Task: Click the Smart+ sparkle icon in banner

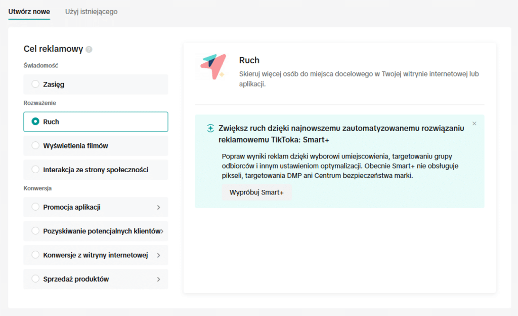Action: pyautogui.click(x=210, y=128)
